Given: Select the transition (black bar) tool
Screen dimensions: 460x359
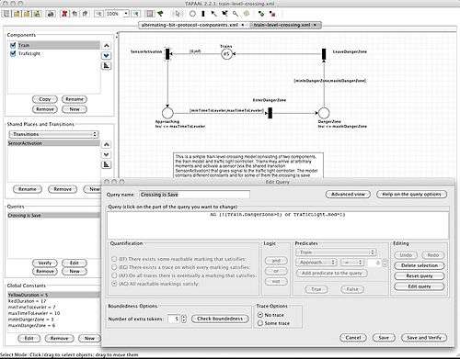Looking at the screenshot, I should click(x=203, y=14).
